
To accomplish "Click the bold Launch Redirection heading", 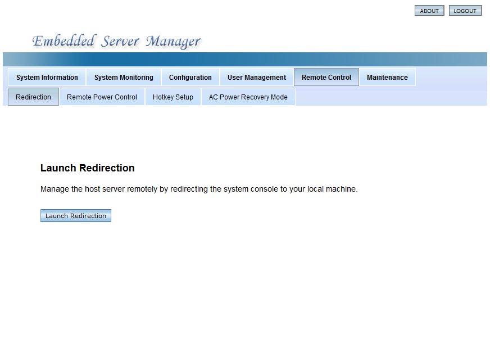I will click(87, 168).
